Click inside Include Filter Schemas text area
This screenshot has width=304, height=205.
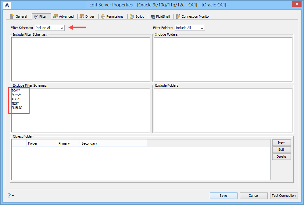(x=81, y=59)
